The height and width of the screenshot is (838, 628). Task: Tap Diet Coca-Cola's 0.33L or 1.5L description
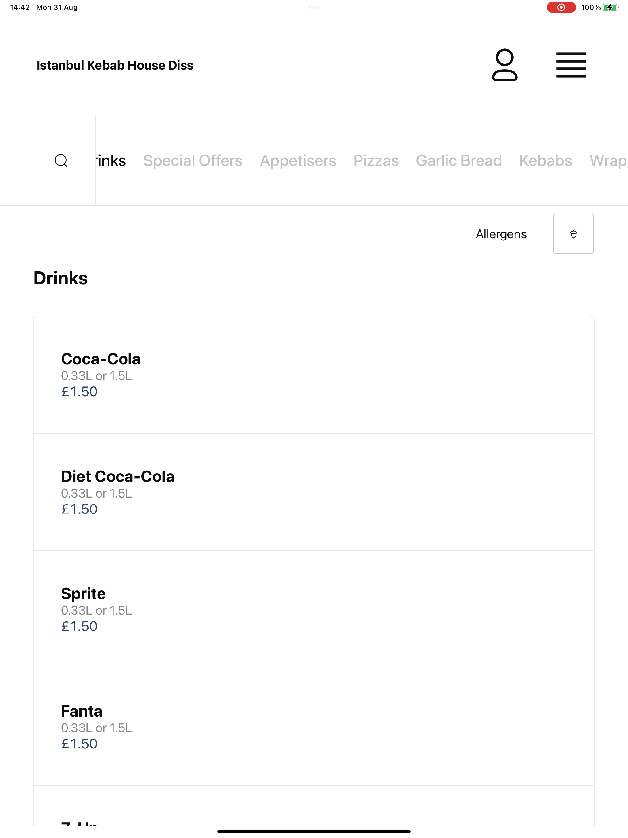pyautogui.click(x=96, y=493)
